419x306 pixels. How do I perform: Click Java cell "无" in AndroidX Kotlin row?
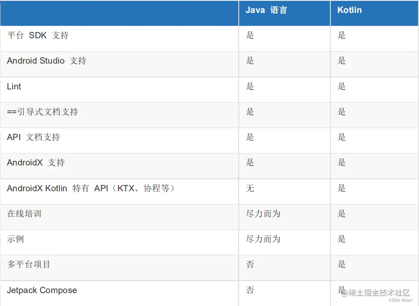[x=250, y=188]
